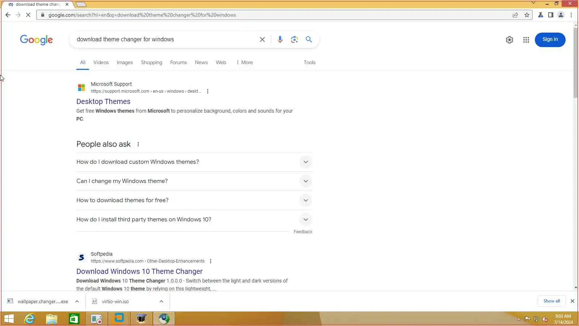Open the network tray icon
579x326 pixels.
click(536, 319)
